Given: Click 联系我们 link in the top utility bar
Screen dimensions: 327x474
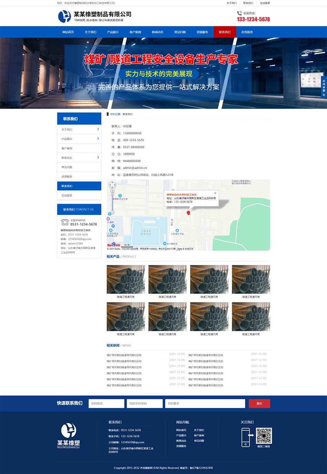Looking at the screenshot, I should coord(248,3).
